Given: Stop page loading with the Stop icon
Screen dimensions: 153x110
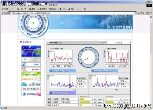Looking at the screenshot, I should [x=18, y=9].
